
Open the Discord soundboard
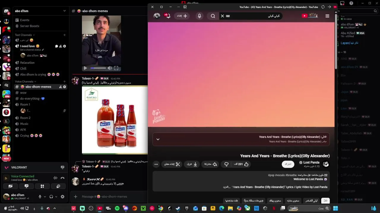pyautogui.click(x=58, y=186)
